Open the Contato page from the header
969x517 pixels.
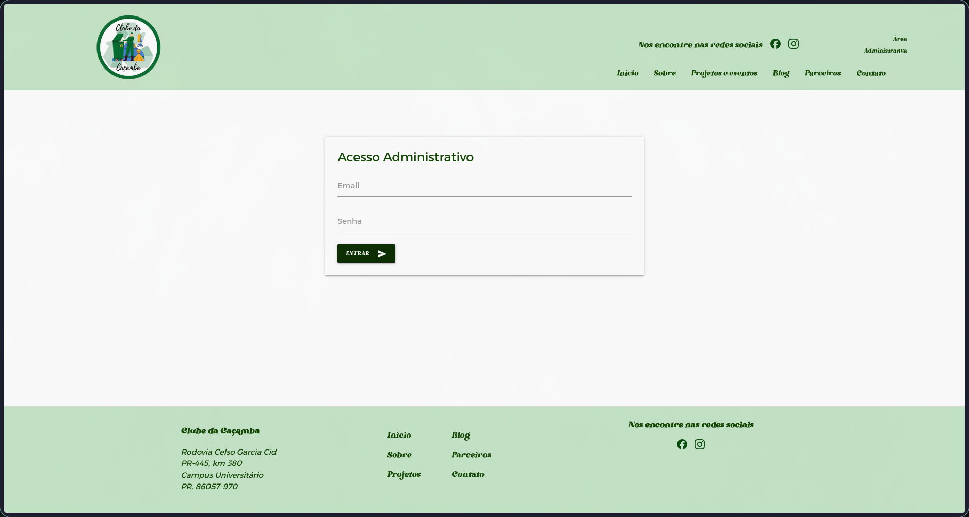click(x=870, y=73)
